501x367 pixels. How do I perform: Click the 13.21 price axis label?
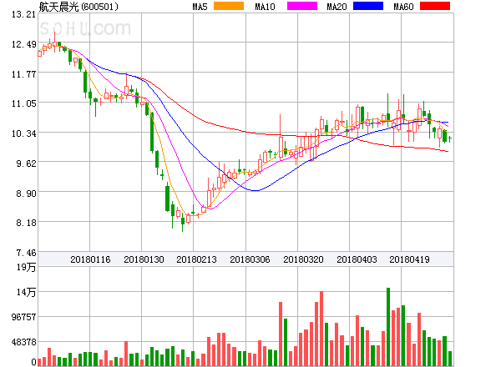pos(23,14)
